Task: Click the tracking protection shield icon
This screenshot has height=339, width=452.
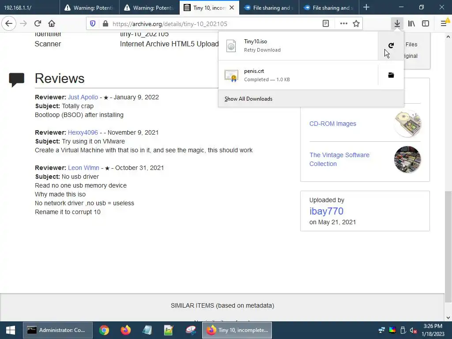Action: coord(93,24)
